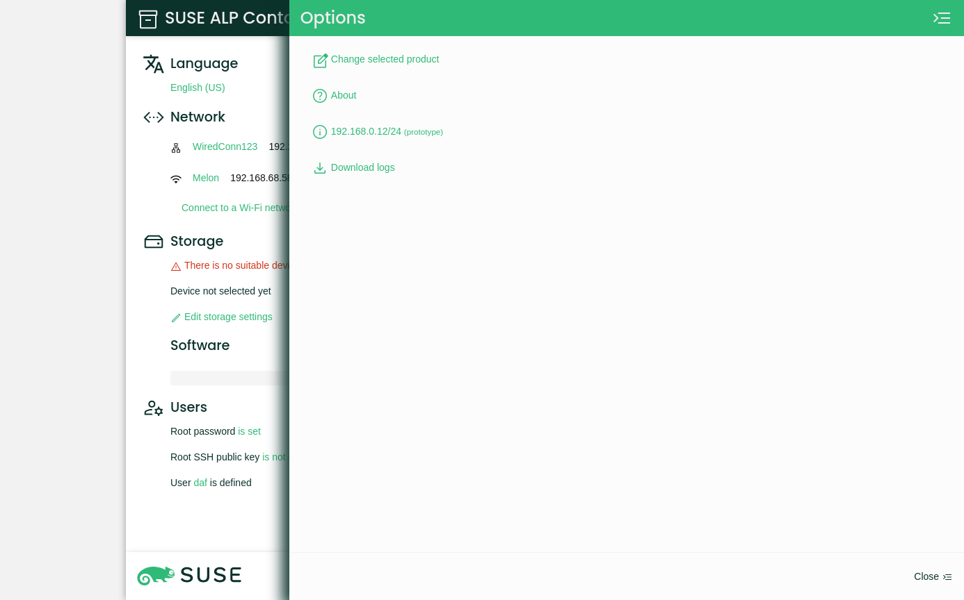This screenshot has height=600, width=964.
Task: Click the Options panel title
Action: pos(332,17)
